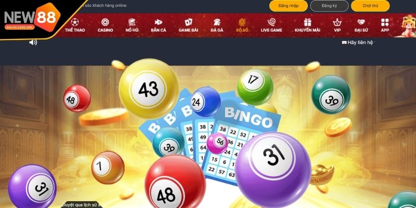Open Game Bài cards icon
The width and height of the screenshot is (416, 208).
pyautogui.click(x=188, y=22)
